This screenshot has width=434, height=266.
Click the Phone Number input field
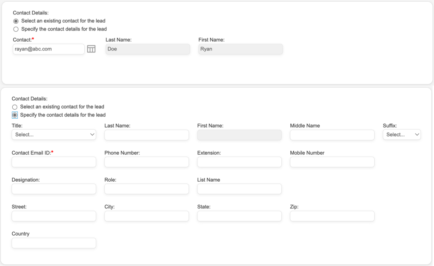[x=147, y=162]
